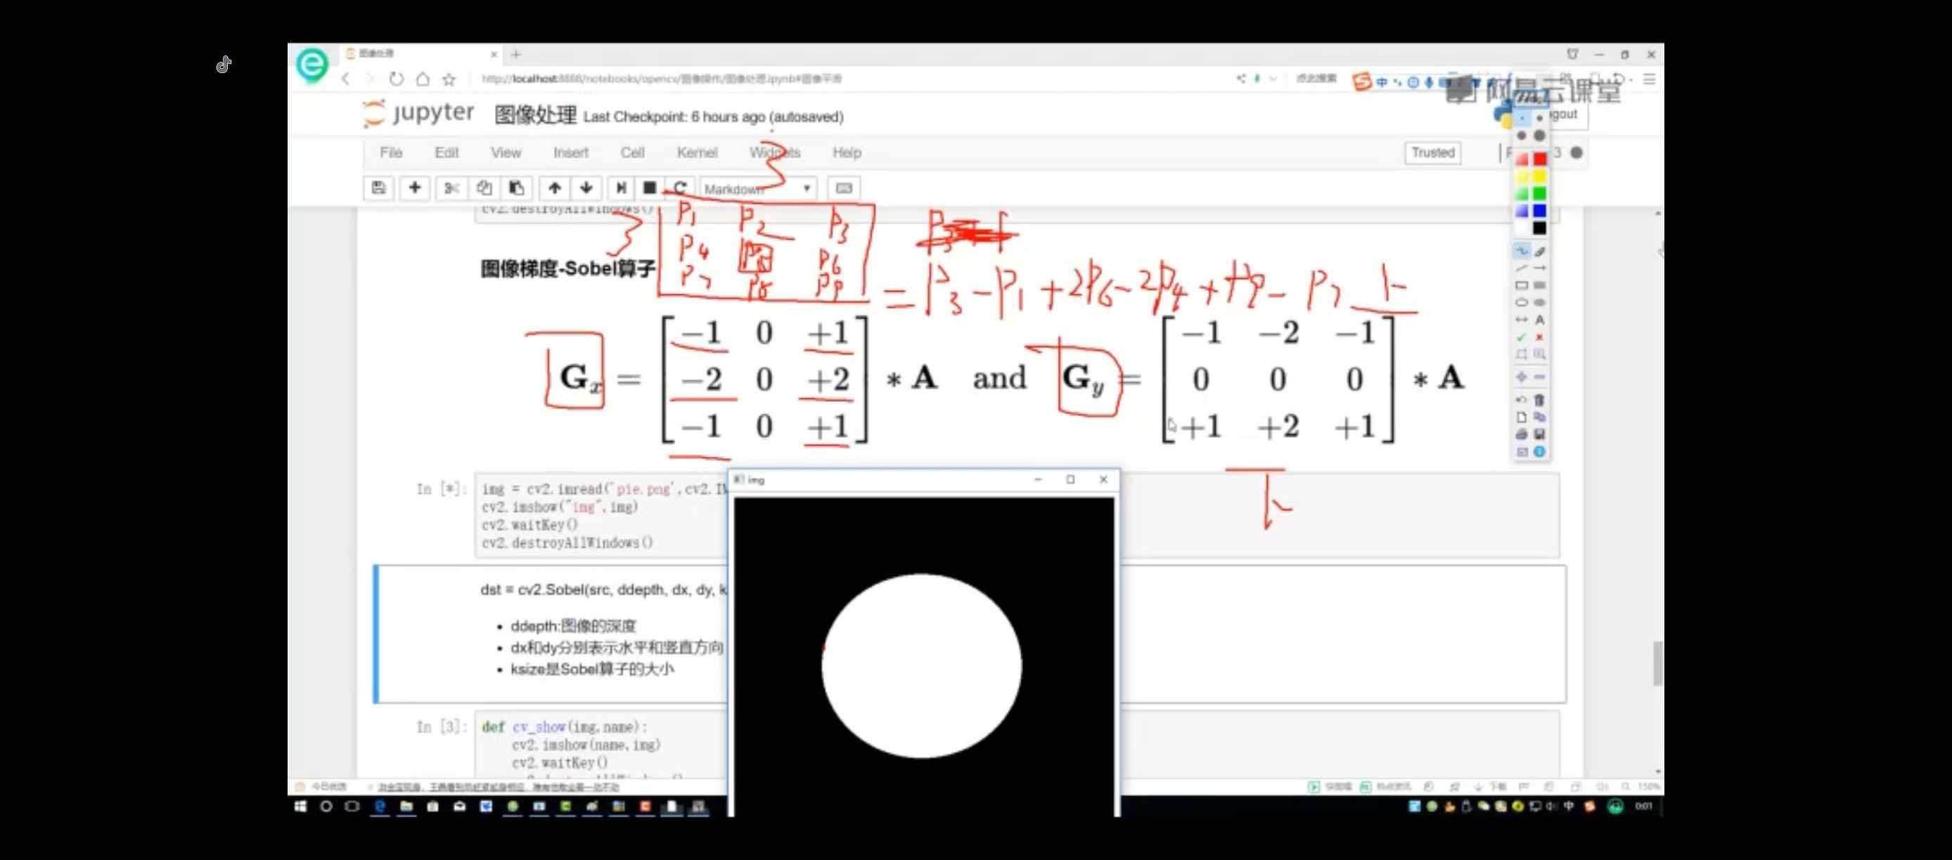1952x860 pixels.
Task: Insert a new cell with the plus button
Action: click(x=414, y=188)
